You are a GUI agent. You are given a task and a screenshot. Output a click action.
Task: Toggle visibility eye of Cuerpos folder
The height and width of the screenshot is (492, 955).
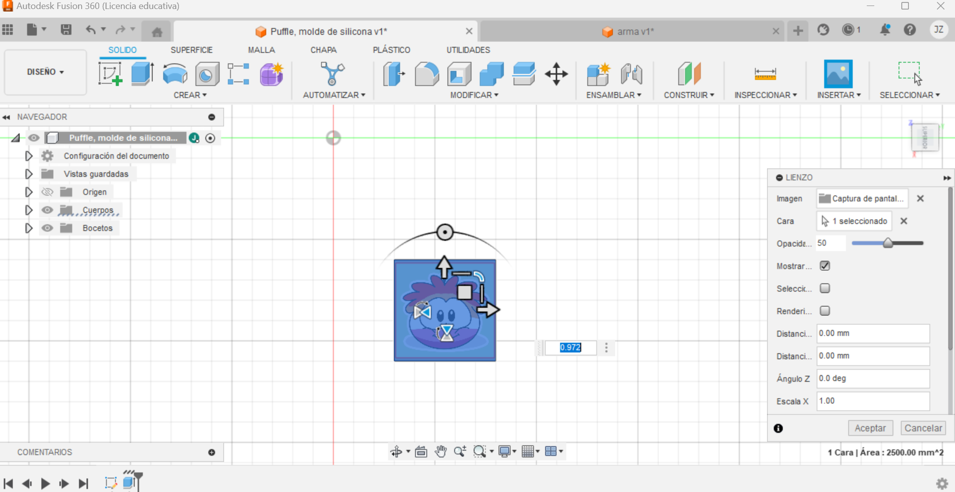point(47,210)
